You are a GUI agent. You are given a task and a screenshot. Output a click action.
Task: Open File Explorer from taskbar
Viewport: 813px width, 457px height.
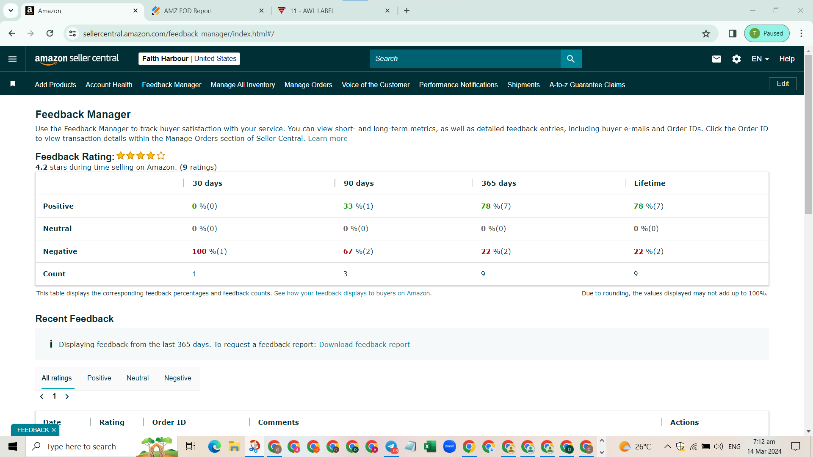point(234,446)
